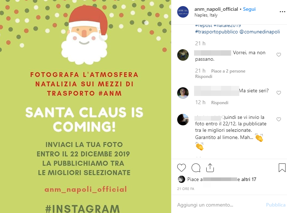The height and width of the screenshot is (213, 287).
Task: View 'Piace a 2 persone' likes list
Action: [x=228, y=71]
